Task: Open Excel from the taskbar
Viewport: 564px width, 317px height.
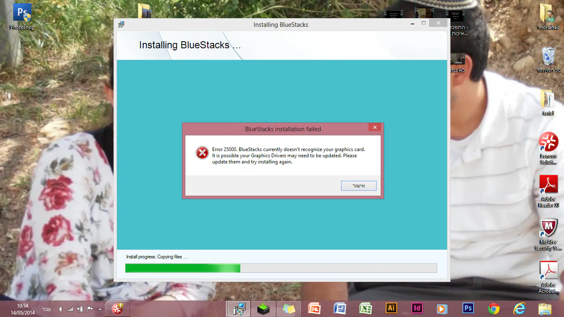Action: pyautogui.click(x=365, y=308)
